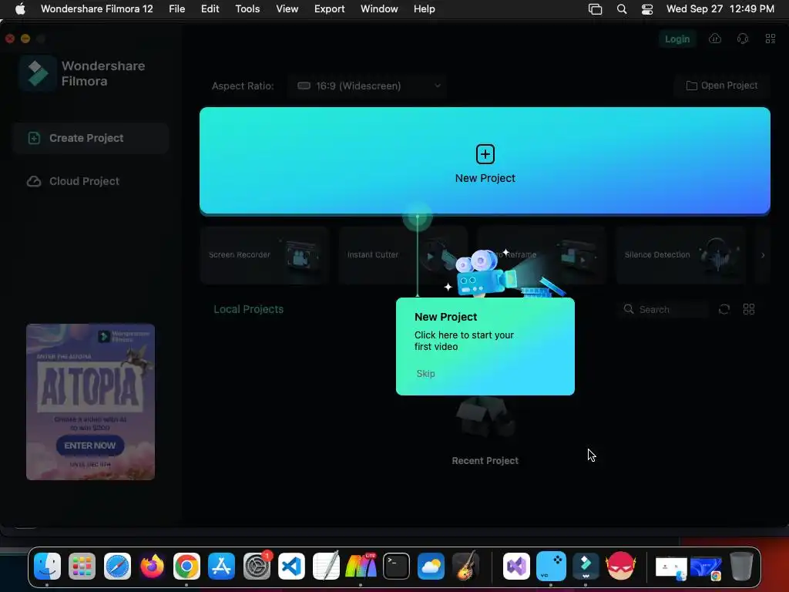Click the date and time in menu bar
Screen dimensions: 789x592
(720, 9)
